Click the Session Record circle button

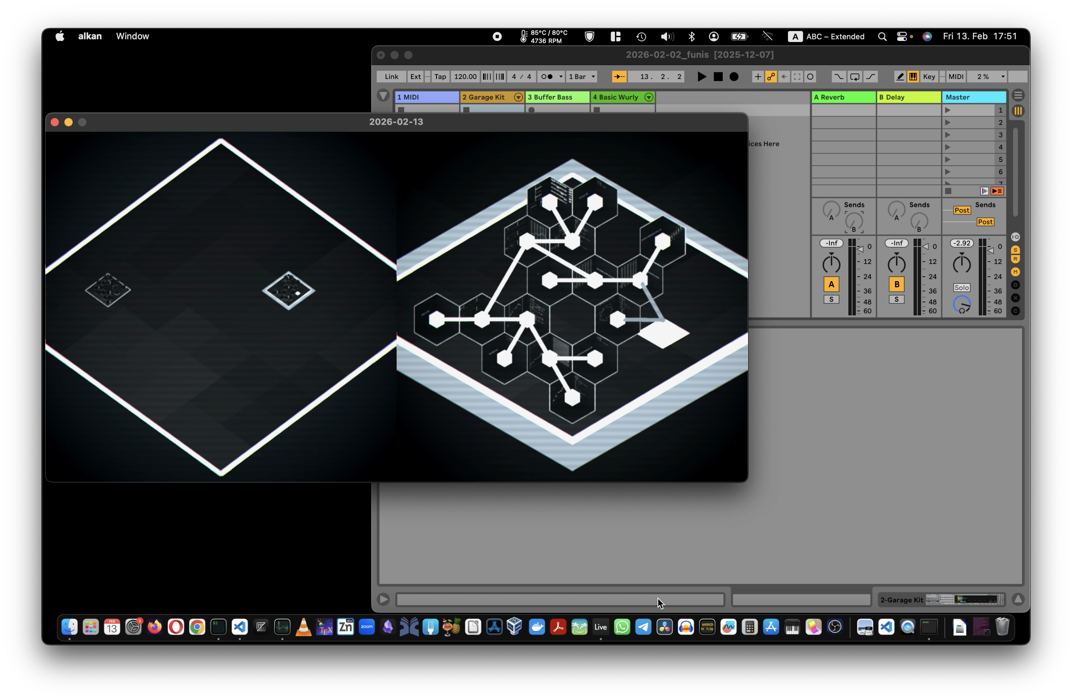tap(810, 77)
